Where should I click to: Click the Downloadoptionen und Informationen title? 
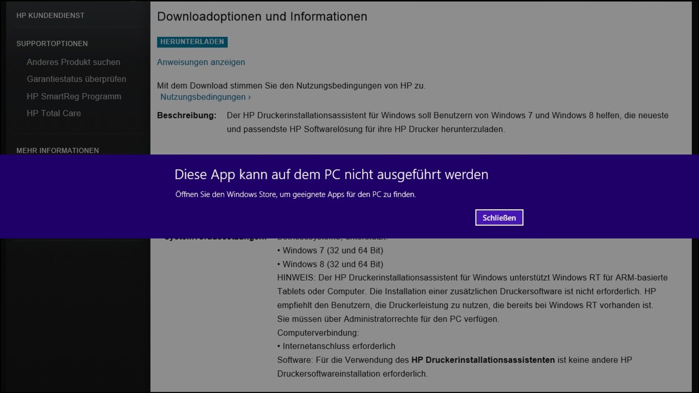pyautogui.click(x=262, y=16)
